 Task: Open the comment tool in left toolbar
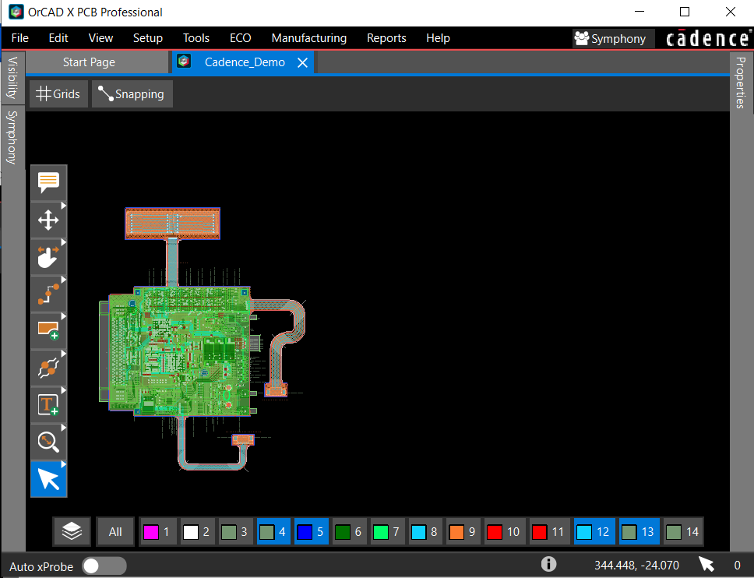(x=48, y=183)
